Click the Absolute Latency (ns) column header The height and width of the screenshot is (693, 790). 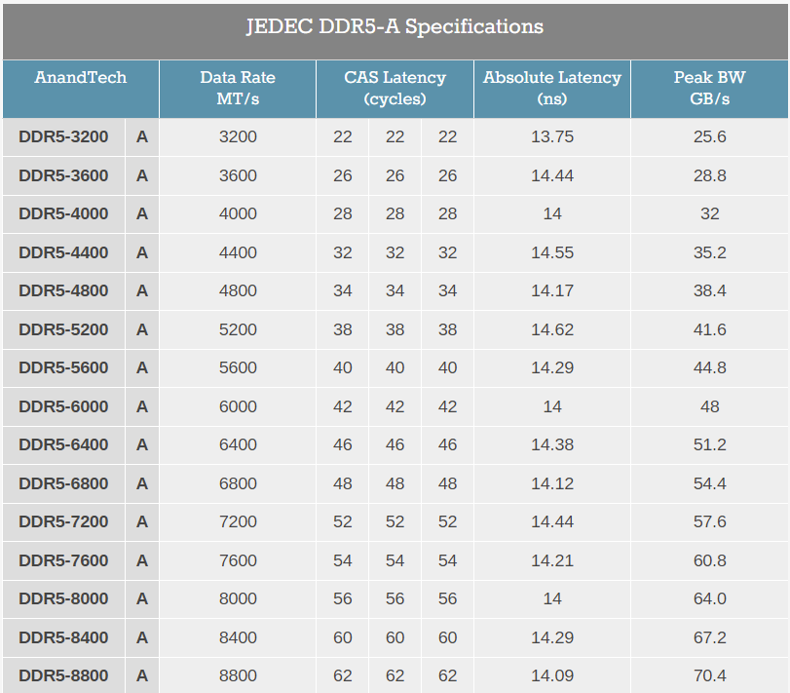[x=551, y=89]
